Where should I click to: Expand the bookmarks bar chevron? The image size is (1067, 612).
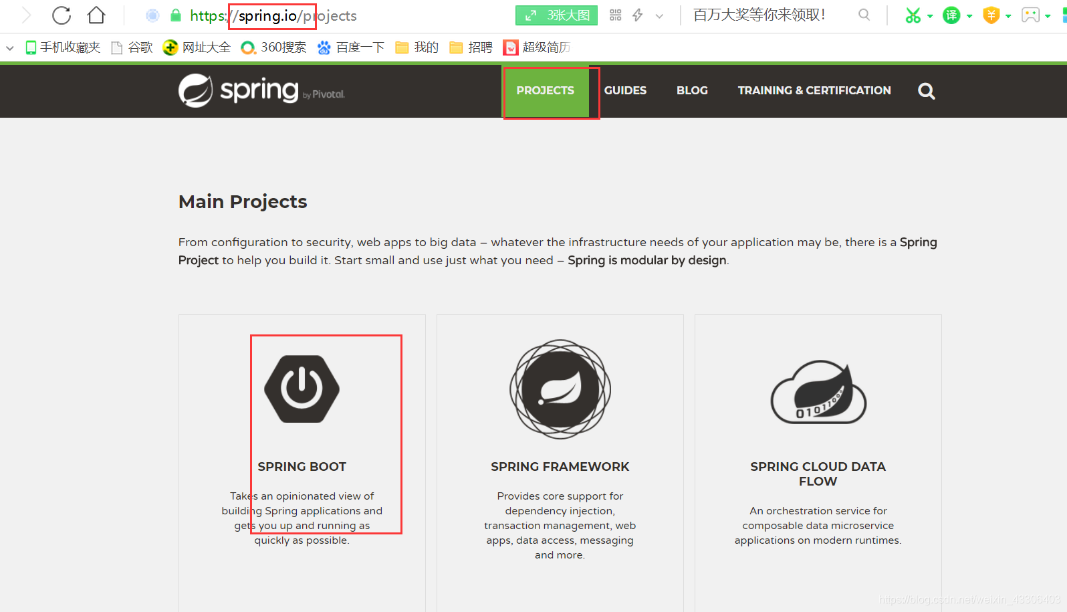(10, 48)
